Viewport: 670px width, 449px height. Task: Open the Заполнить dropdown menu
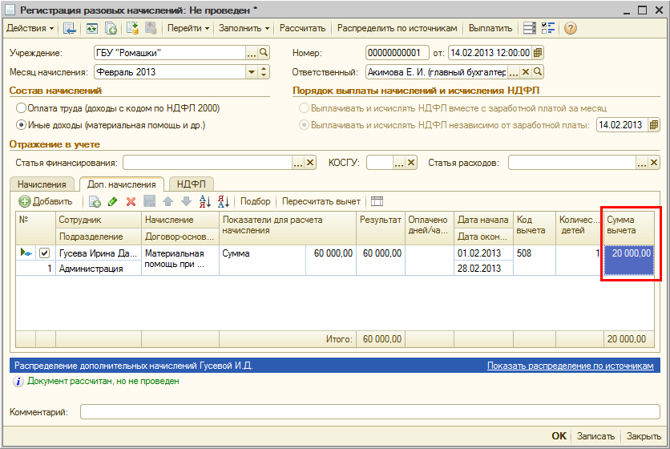point(244,28)
